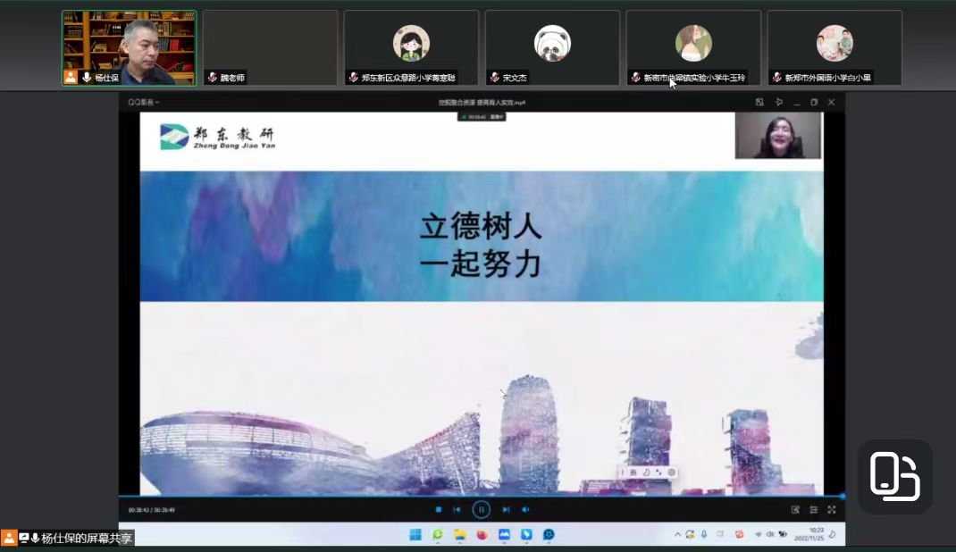
Task: Open Firefox from the taskbar
Action: [482, 534]
